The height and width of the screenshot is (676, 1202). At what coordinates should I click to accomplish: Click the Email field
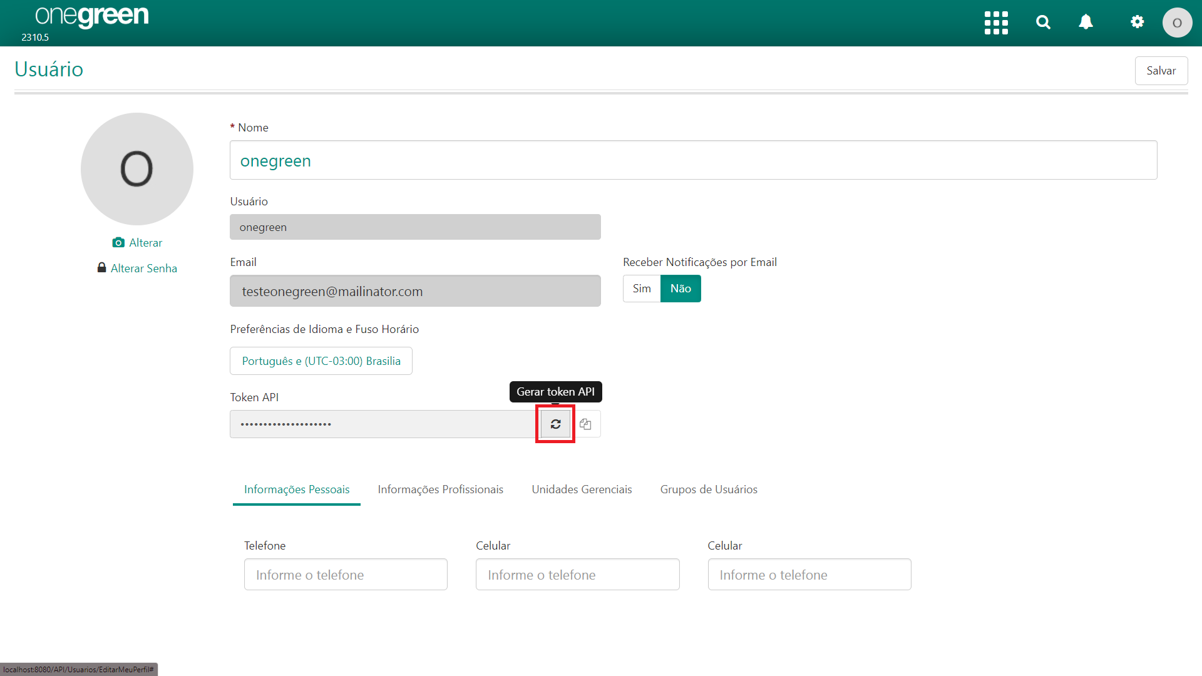(415, 291)
